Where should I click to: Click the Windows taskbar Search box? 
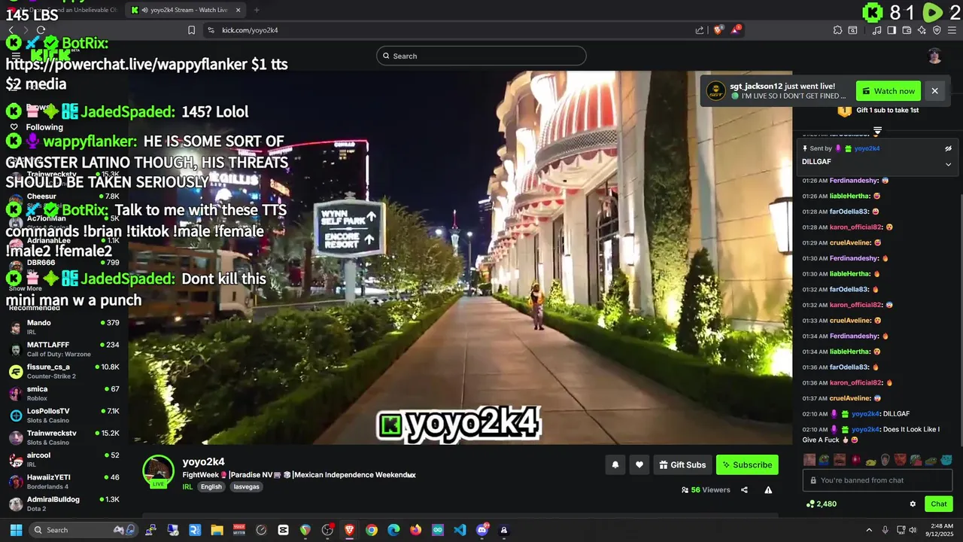84,530
